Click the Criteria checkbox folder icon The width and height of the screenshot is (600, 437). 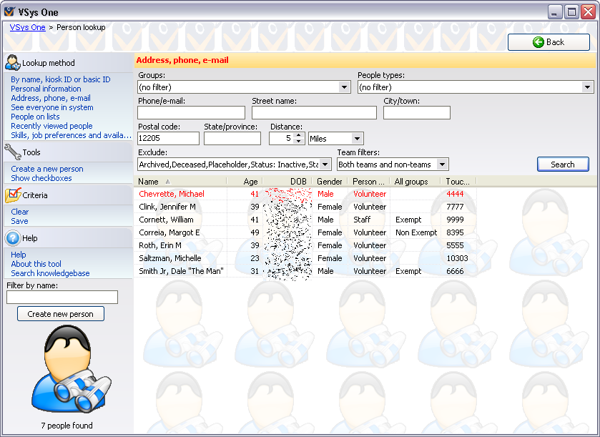click(13, 195)
